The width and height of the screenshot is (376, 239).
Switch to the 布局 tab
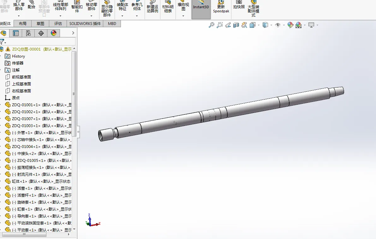[x=22, y=23]
